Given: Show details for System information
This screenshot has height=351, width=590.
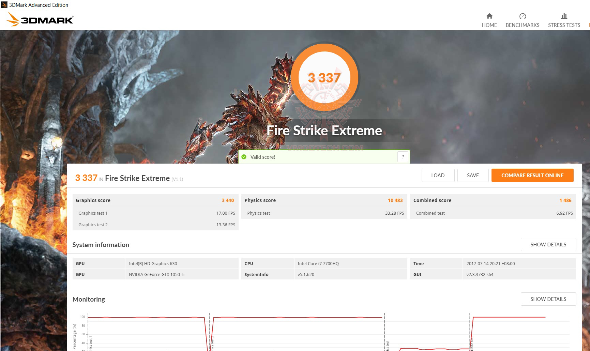Looking at the screenshot, I should point(548,244).
